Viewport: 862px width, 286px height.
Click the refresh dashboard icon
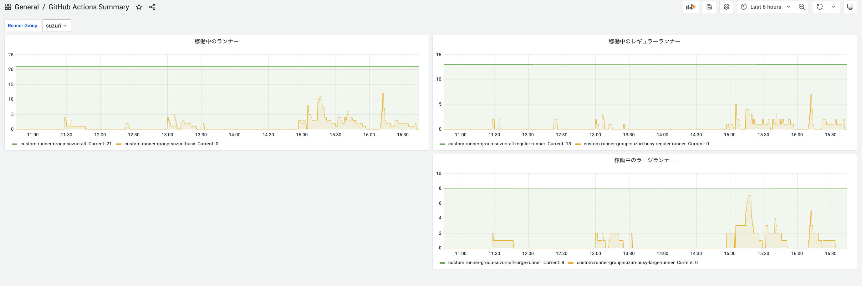pyautogui.click(x=819, y=7)
